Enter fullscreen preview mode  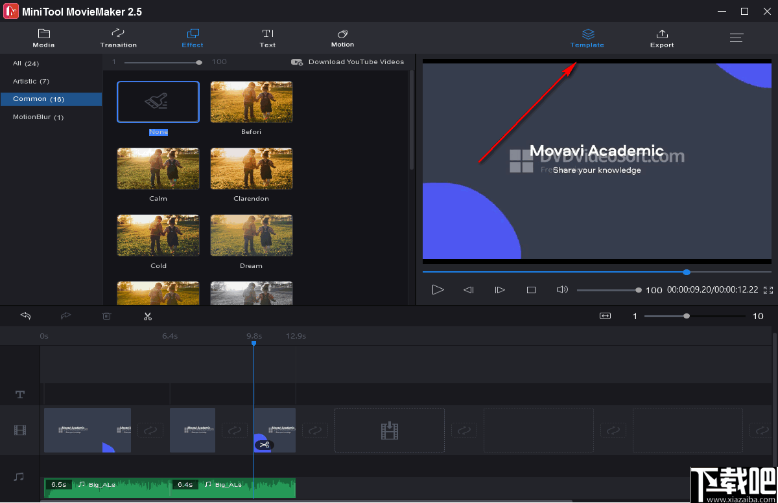(x=769, y=291)
